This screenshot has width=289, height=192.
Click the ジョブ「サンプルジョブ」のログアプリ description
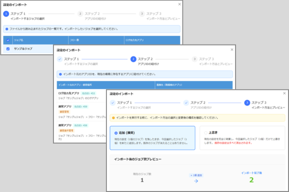79,98
